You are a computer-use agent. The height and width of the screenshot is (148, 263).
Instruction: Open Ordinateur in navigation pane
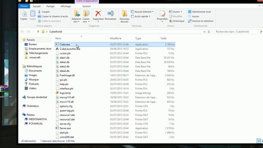33,106
